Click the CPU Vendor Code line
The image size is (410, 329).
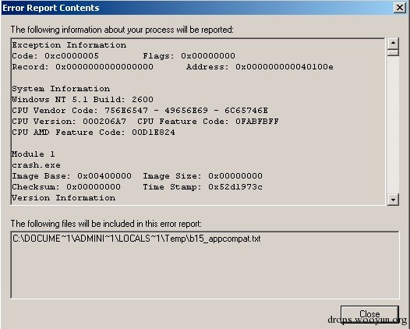[140, 111]
